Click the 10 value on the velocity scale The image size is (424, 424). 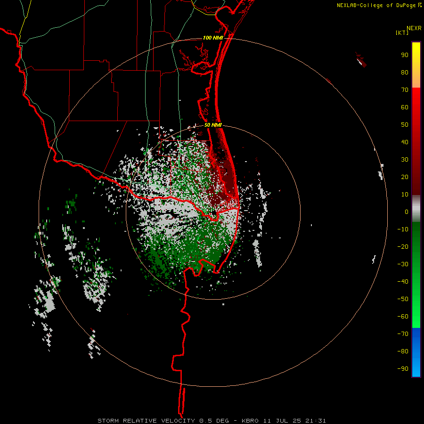tap(405, 195)
